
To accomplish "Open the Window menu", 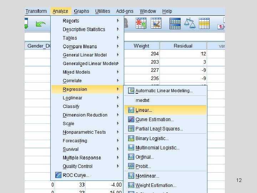I will point(148,11).
